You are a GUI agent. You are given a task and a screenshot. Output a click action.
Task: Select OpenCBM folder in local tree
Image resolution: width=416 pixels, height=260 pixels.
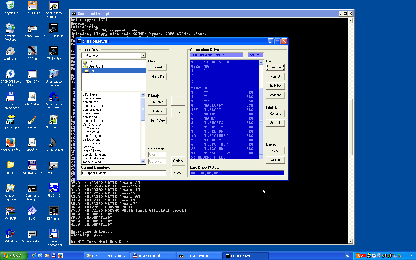95,66
